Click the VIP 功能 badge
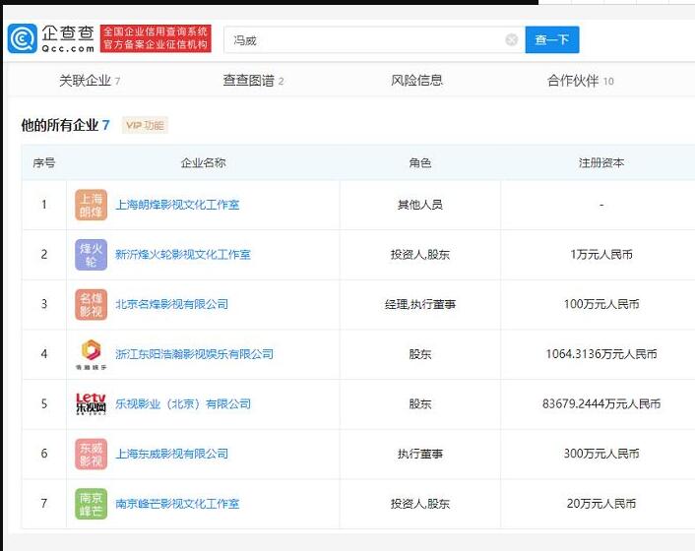Screen dimensions: 695x551 point(145,125)
